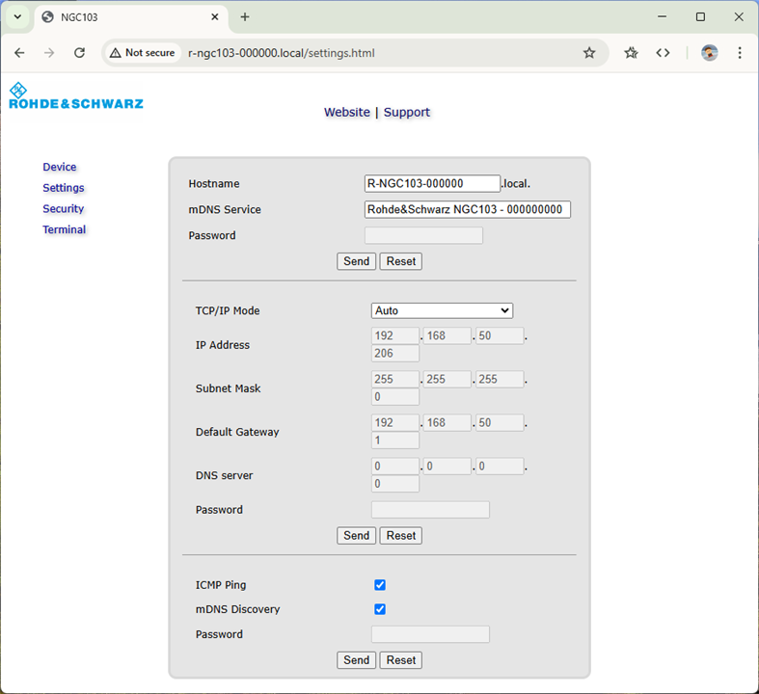Disable the ICMP Ping checkbox
This screenshot has width=759, height=694.
pyautogui.click(x=380, y=585)
